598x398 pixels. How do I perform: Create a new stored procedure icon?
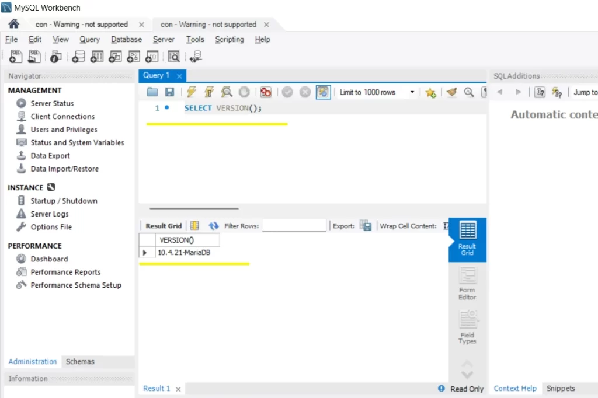(133, 57)
